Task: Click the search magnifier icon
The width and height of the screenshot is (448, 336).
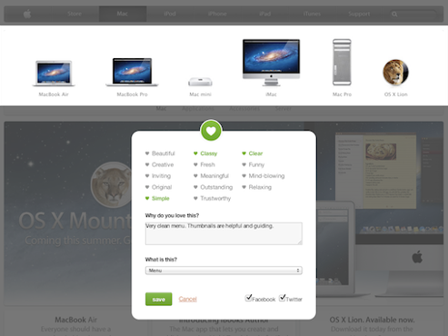Action: (394, 14)
